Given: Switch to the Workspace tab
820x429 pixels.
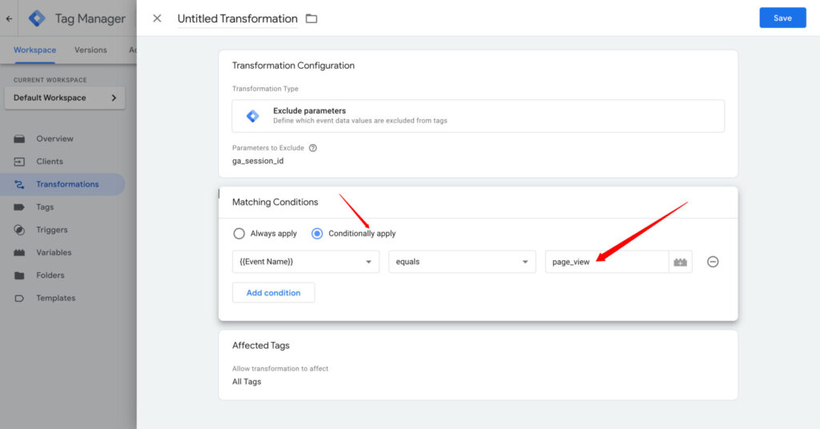Looking at the screenshot, I should point(34,50).
